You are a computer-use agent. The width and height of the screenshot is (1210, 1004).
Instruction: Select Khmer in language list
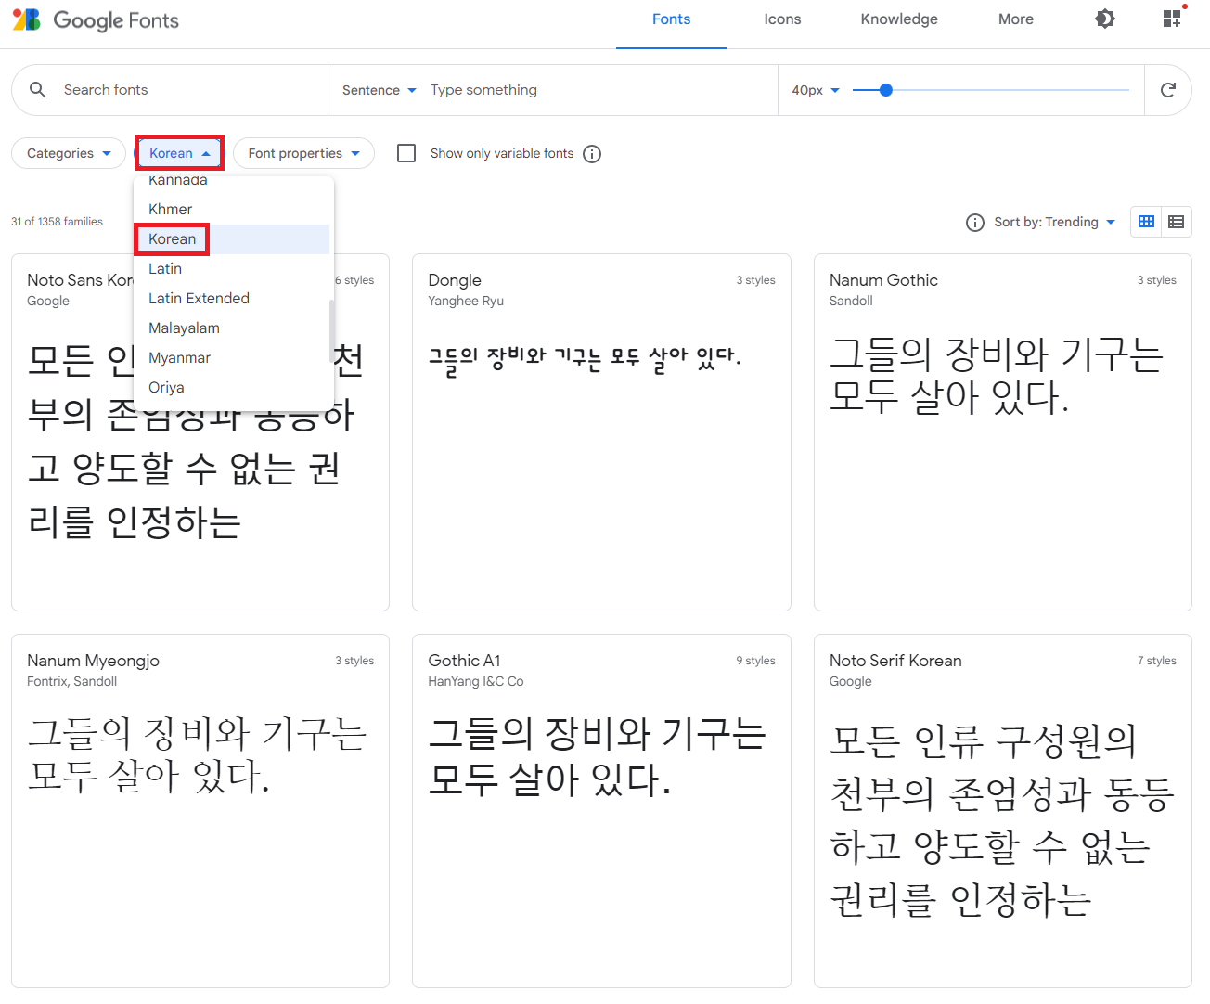tap(232, 210)
